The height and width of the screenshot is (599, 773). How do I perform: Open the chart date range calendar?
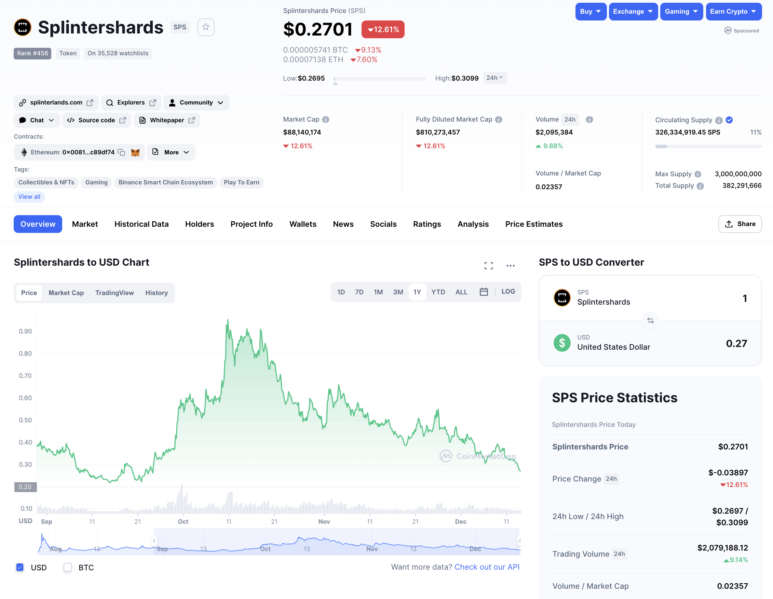[484, 292]
